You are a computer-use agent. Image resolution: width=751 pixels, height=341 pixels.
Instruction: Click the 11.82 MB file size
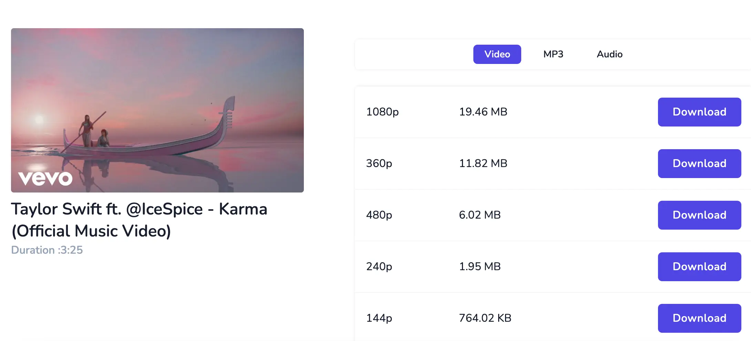pyautogui.click(x=483, y=164)
